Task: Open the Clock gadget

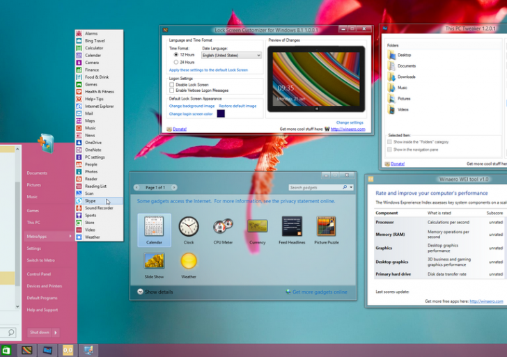Action: pyautogui.click(x=188, y=227)
